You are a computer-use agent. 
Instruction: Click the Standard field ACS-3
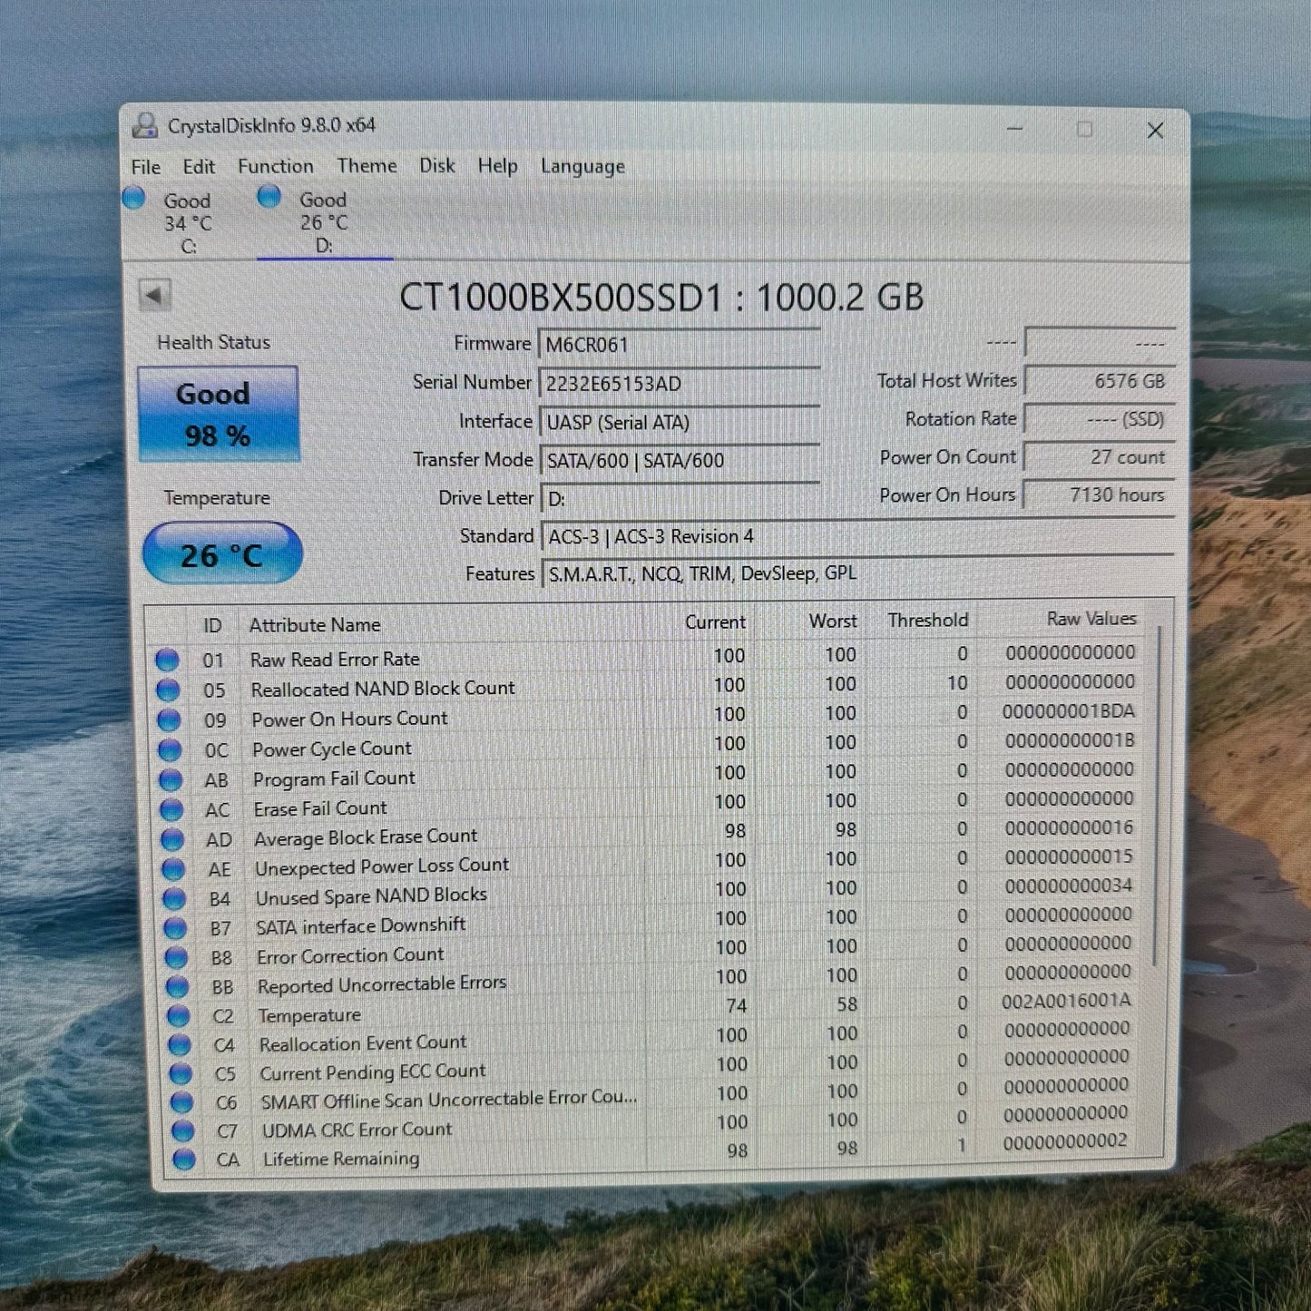(x=858, y=536)
